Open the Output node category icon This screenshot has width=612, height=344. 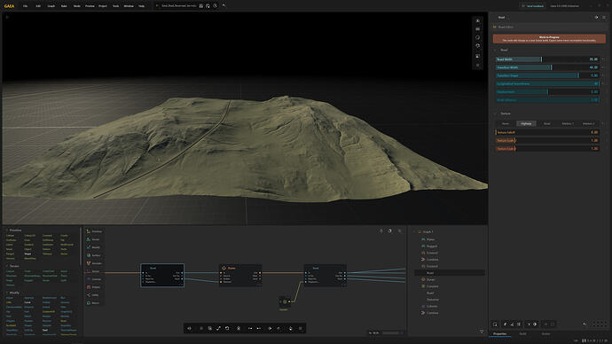89,287
